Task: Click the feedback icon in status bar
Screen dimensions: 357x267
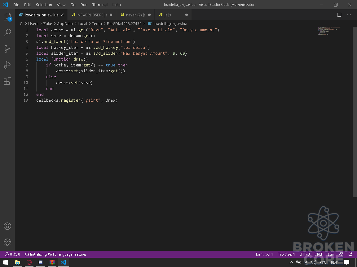Action: coord(341,254)
